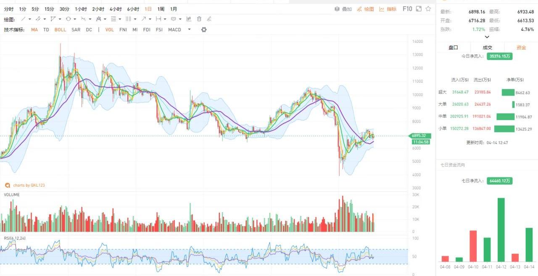Select the 4小时 timeframe
Screen dimensions: 538x276
(x=116, y=9)
